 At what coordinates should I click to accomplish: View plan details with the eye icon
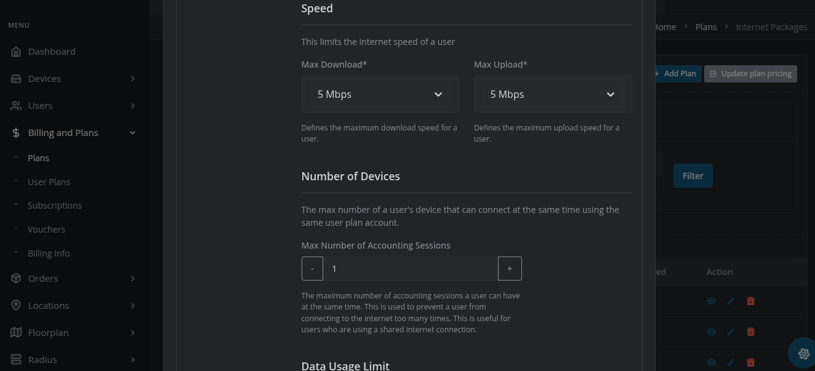click(711, 301)
